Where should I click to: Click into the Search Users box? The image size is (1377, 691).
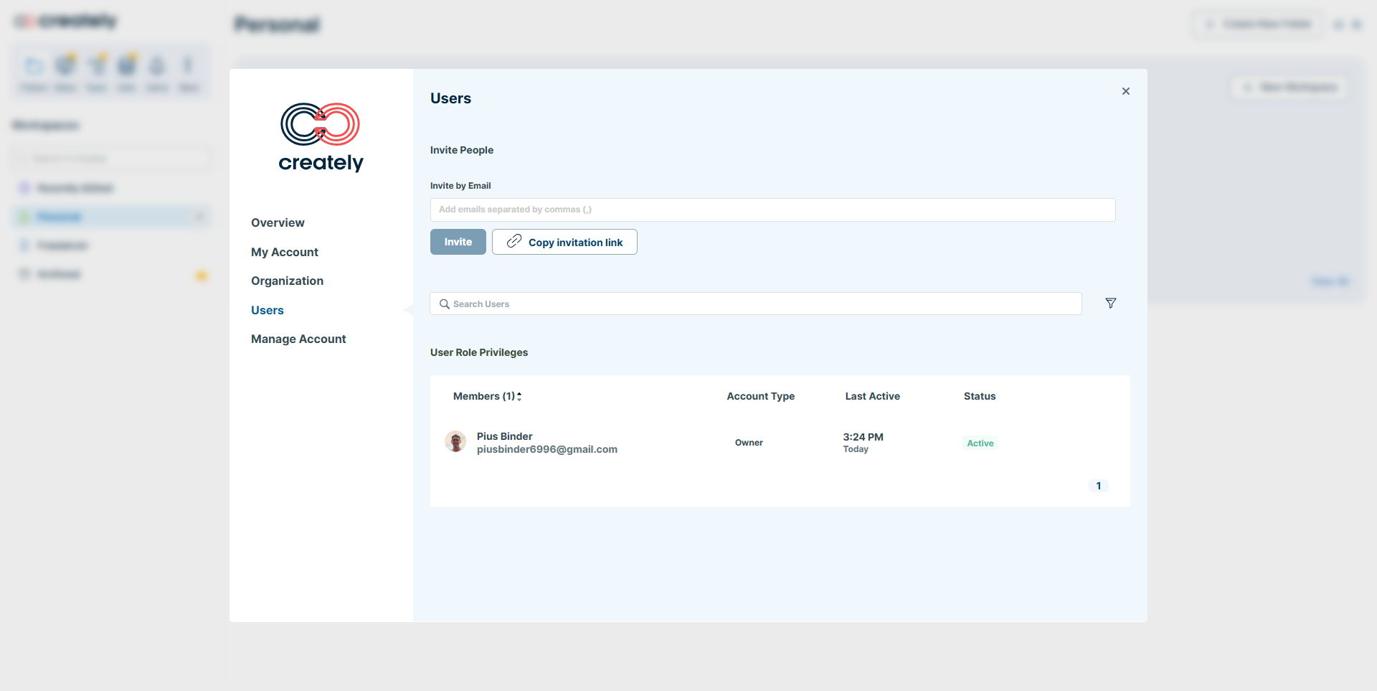pos(760,304)
